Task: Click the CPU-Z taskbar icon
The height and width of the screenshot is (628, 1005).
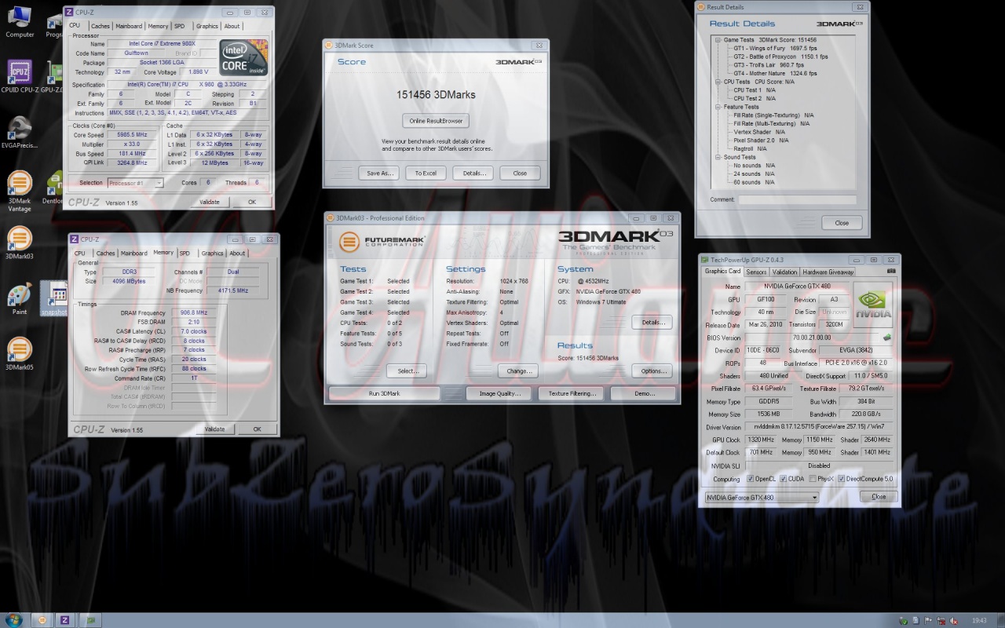Action: 65,620
